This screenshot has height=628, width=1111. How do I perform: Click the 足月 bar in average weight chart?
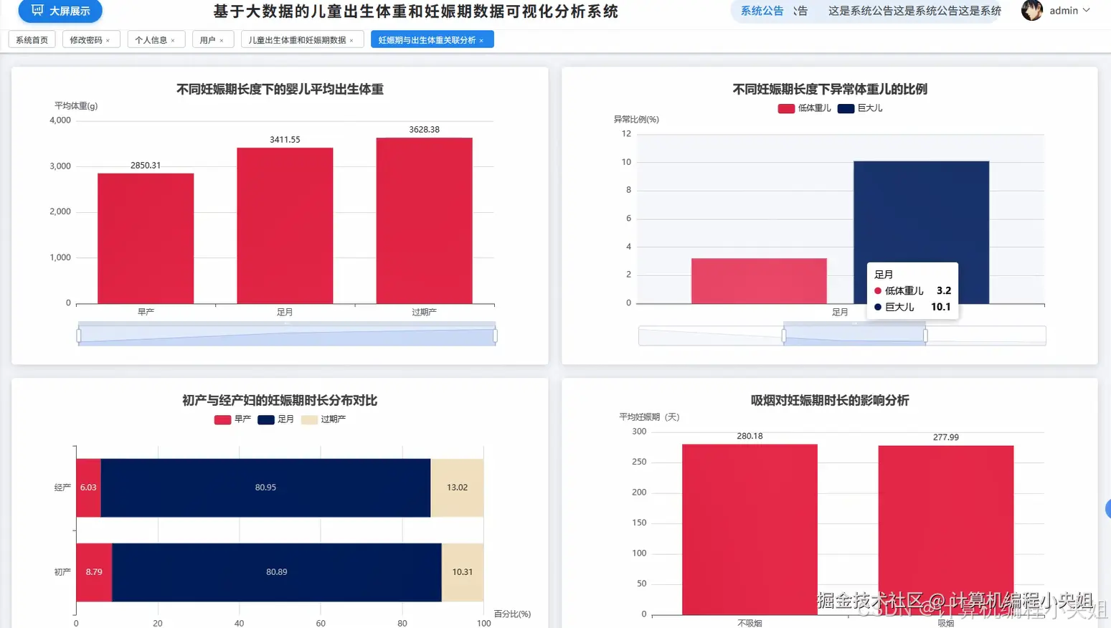point(284,222)
